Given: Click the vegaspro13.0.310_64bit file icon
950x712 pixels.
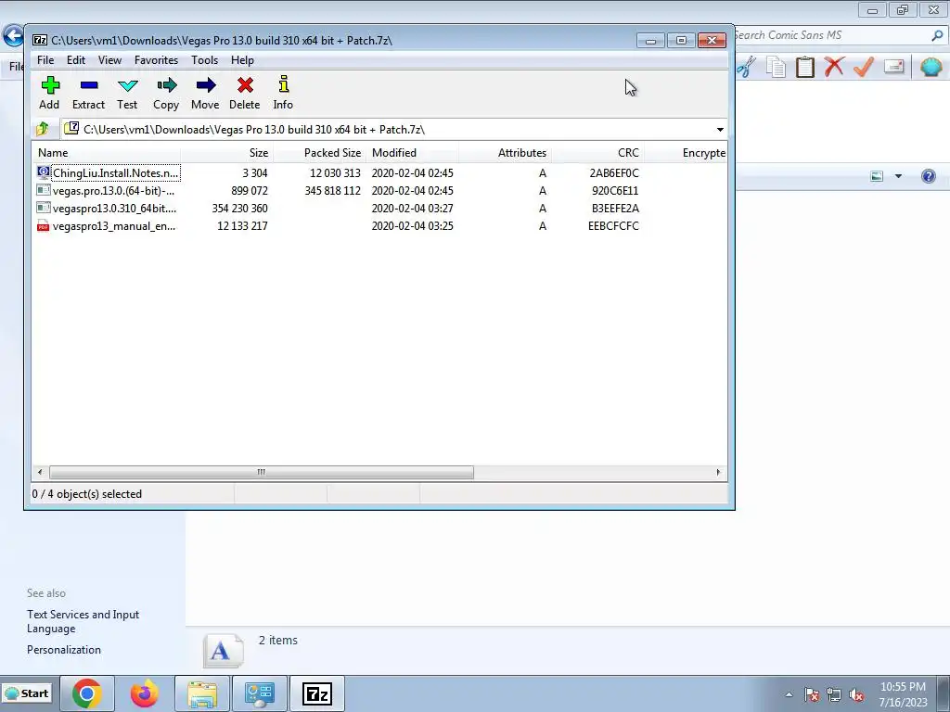Looking at the screenshot, I should (x=43, y=208).
